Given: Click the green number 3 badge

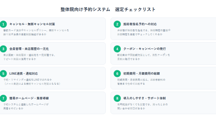Looking at the screenshot, I should pos(3,49).
